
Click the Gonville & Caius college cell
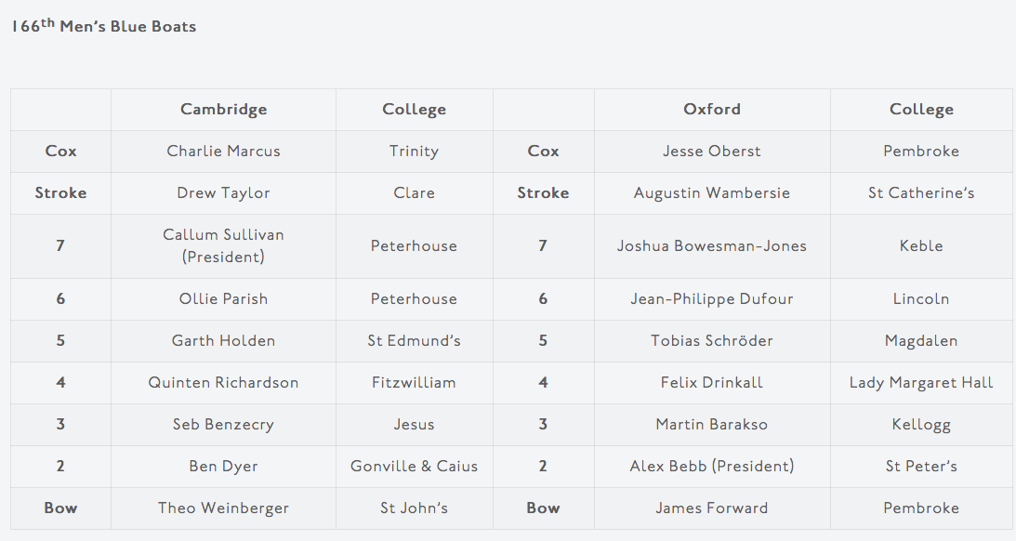point(414,467)
